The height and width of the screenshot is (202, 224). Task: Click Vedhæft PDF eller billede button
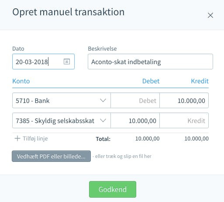pyautogui.click(x=51, y=156)
